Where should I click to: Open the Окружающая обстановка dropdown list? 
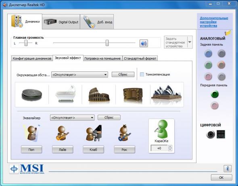pos(79,75)
